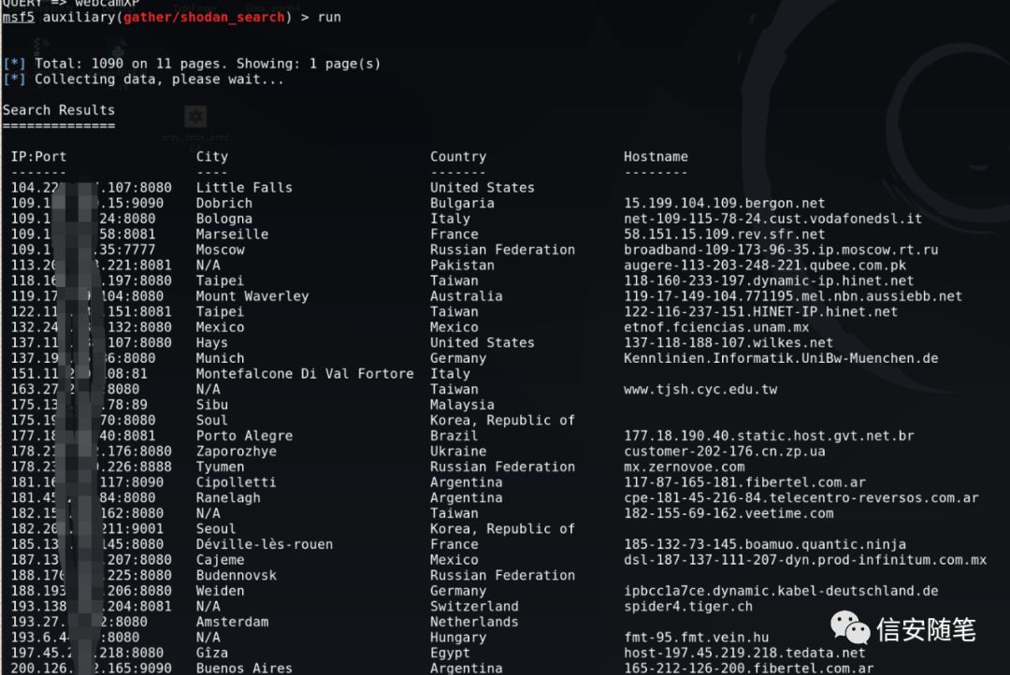Image resolution: width=1010 pixels, height=675 pixels.
Task: Click the 'Hostname' column header
Action: (x=656, y=156)
